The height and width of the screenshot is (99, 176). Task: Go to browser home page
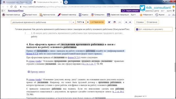tap(16, 7)
